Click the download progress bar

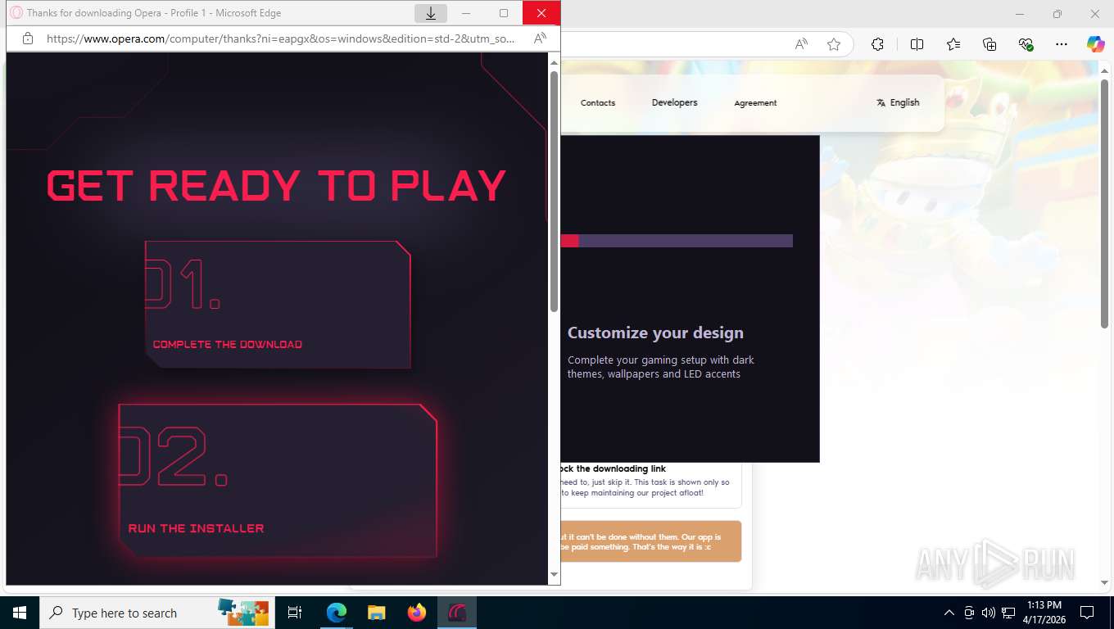677,241
